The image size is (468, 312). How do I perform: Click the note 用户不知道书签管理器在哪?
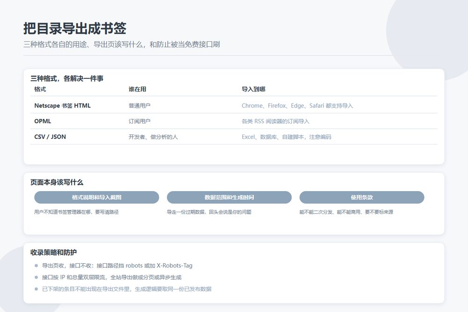(76, 212)
